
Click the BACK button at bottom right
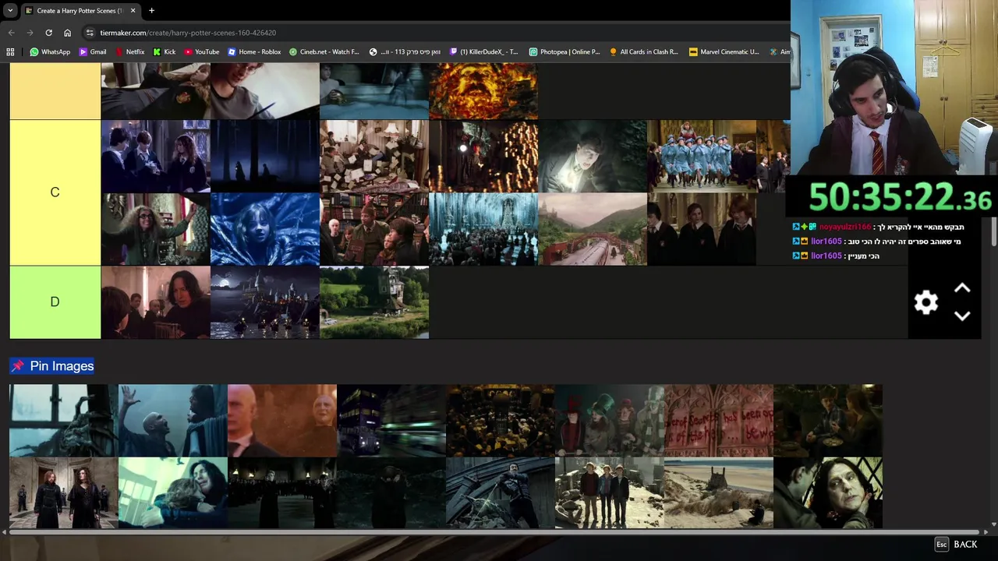956,545
